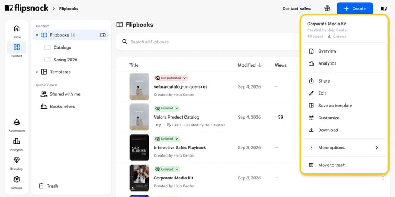Open the Home section in the sidebar
395x197 pixels.
tap(16, 31)
